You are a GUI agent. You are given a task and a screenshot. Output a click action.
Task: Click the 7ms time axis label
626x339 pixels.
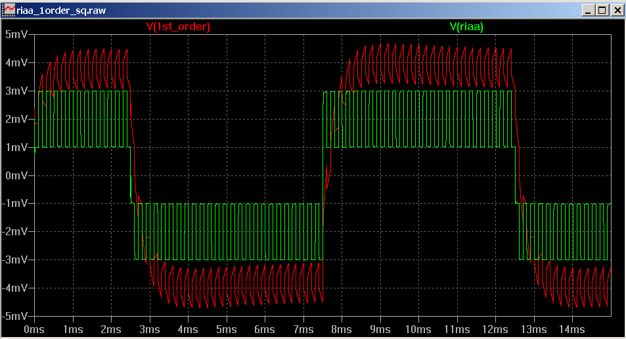coord(303,329)
